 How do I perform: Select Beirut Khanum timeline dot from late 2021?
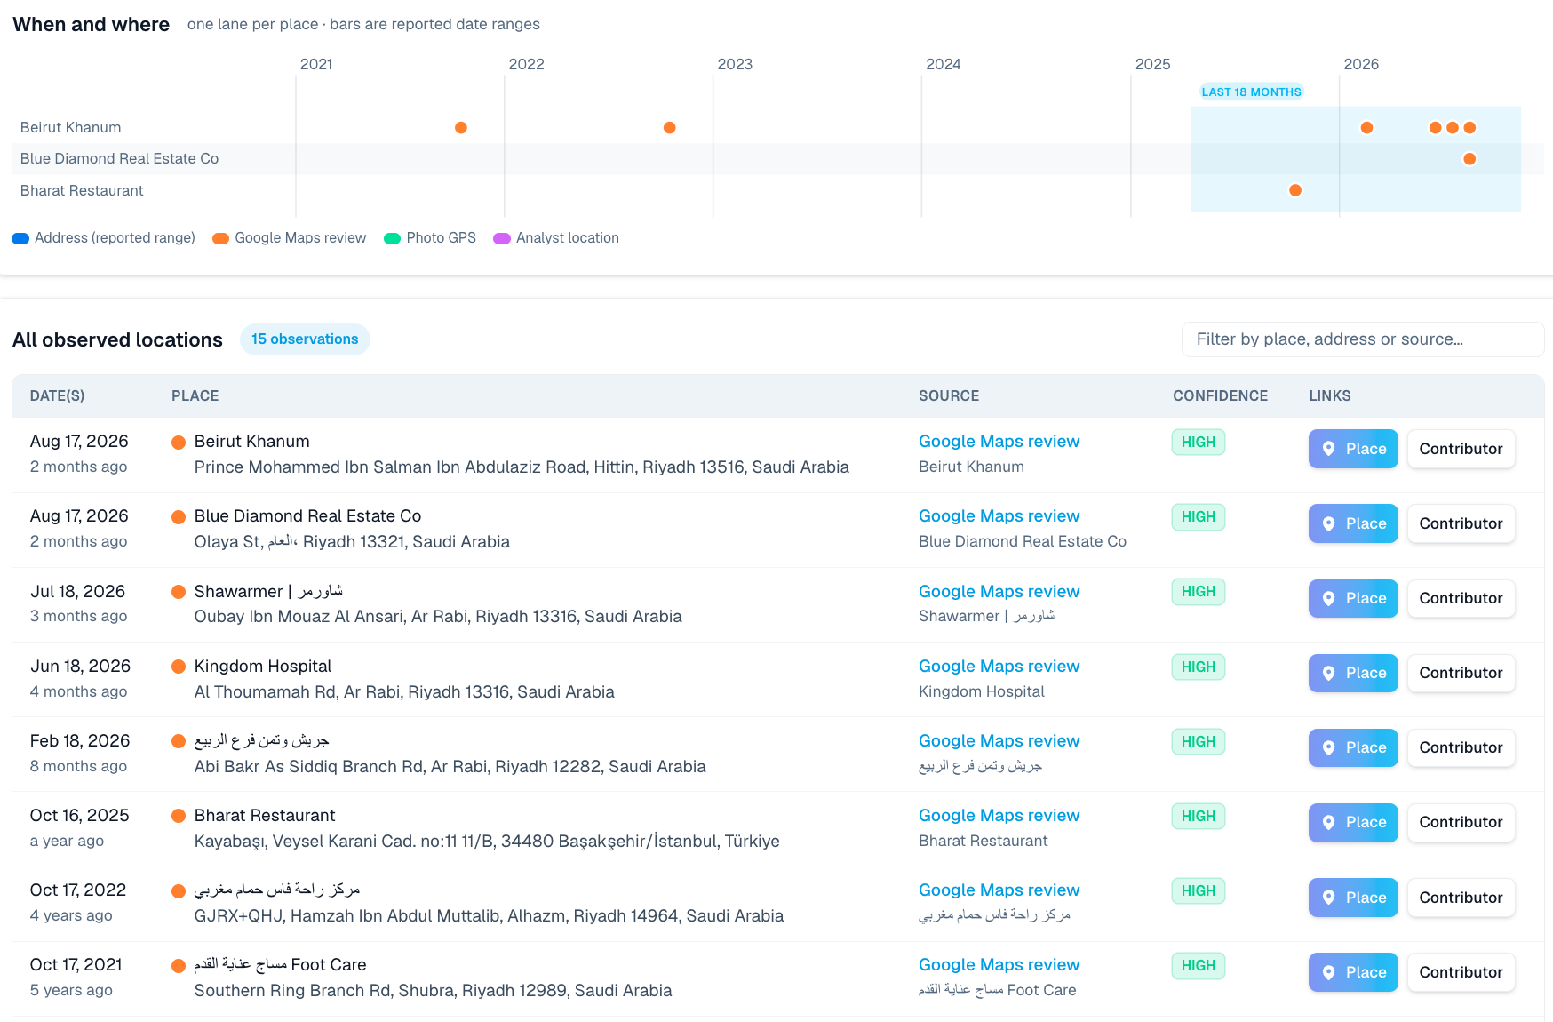click(x=461, y=128)
